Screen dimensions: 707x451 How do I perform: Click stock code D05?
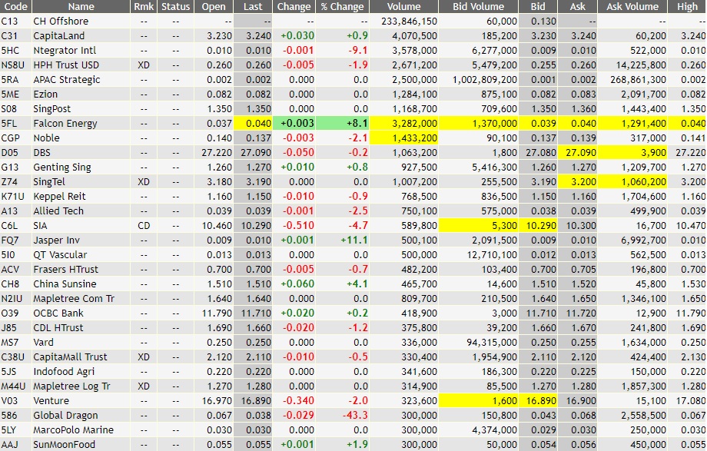tap(10, 152)
